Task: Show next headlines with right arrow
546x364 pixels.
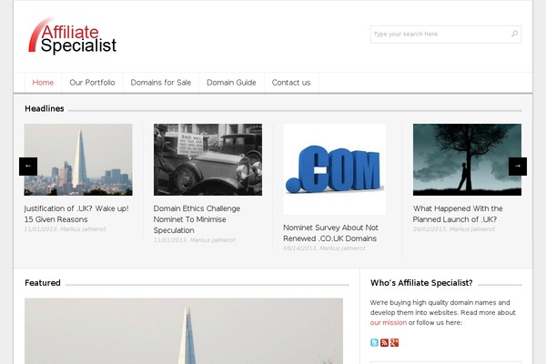Action: click(x=518, y=167)
